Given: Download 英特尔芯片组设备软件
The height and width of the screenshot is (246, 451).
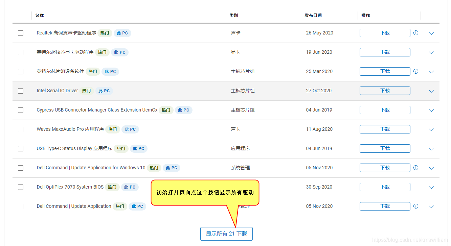Looking at the screenshot, I should pos(385,71).
